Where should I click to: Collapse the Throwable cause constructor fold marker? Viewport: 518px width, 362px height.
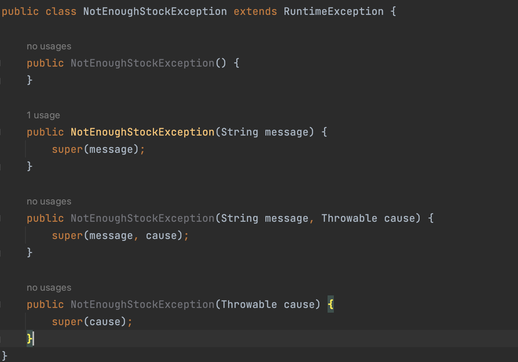coord(1,304)
